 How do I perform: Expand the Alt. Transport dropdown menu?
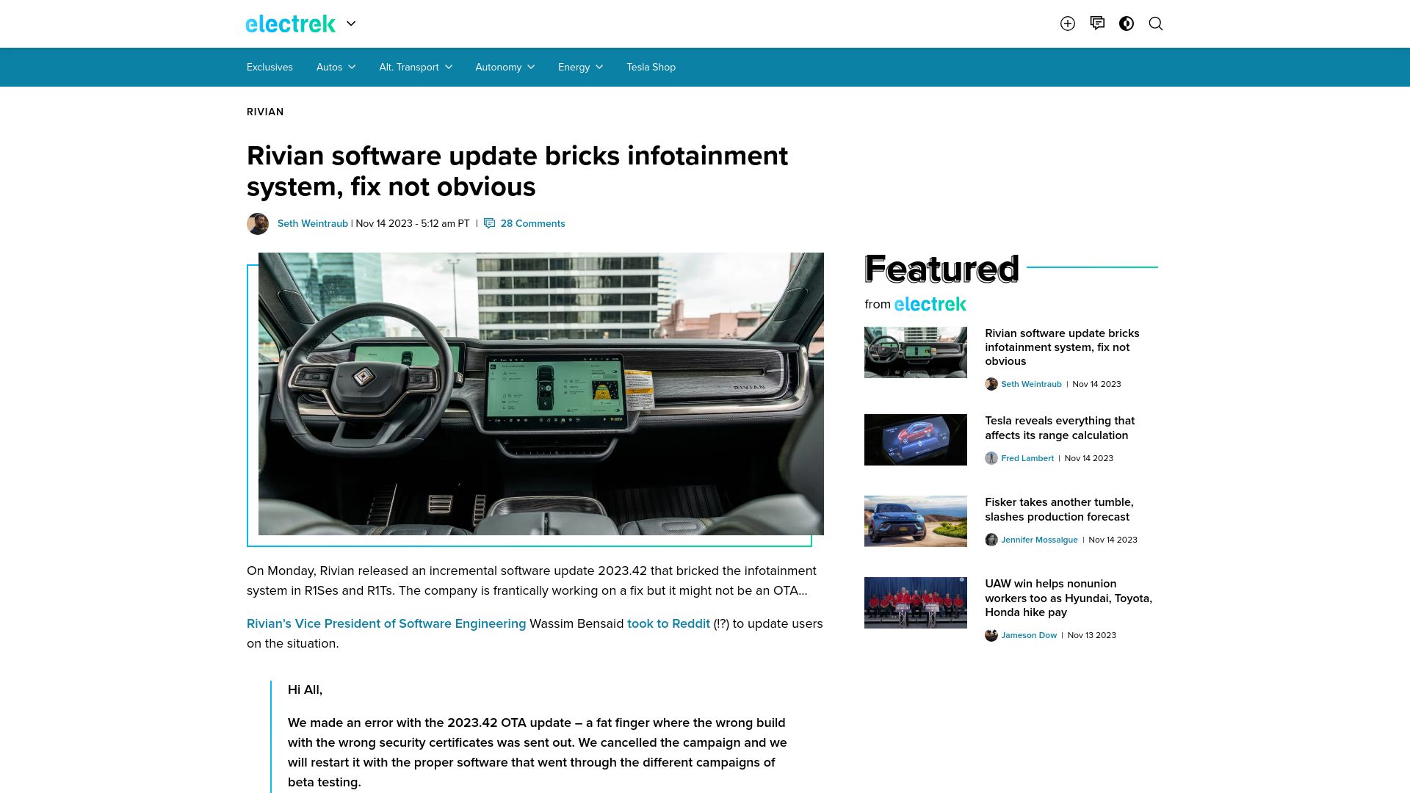coord(416,67)
